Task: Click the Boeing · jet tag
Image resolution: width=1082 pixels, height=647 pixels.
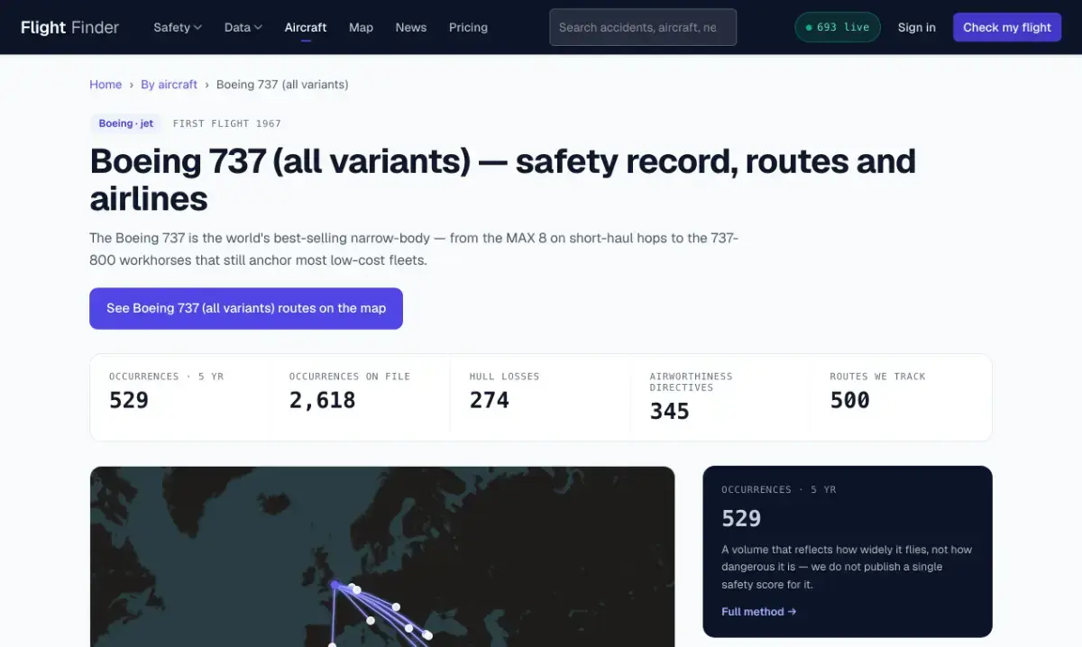Action: [126, 123]
